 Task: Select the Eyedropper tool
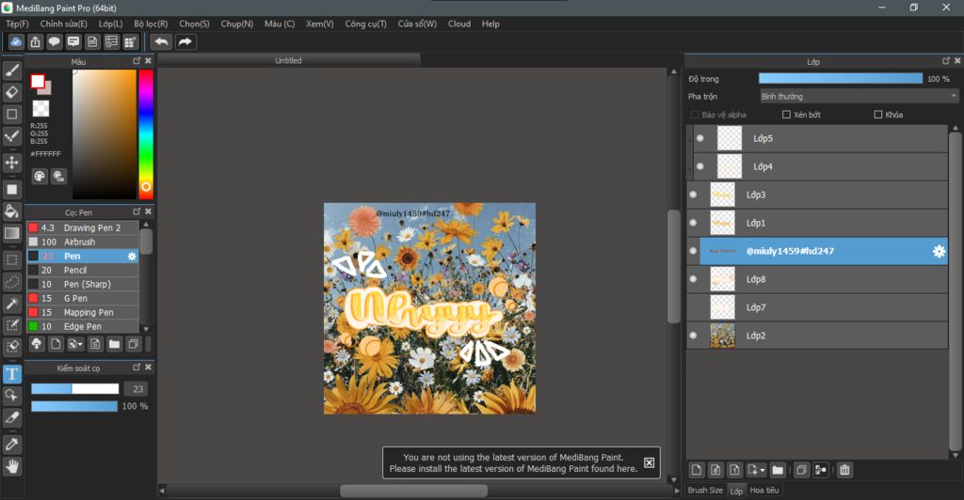[11, 445]
